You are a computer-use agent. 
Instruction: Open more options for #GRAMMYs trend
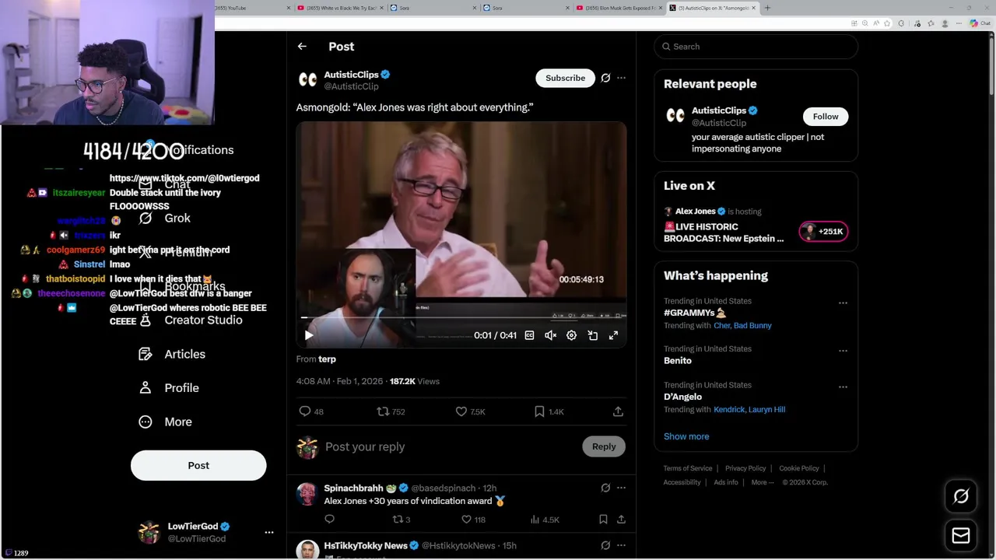click(843, 303)
